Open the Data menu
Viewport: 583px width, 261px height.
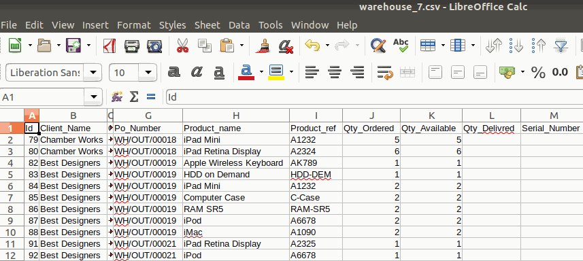(x=239, y=25)
